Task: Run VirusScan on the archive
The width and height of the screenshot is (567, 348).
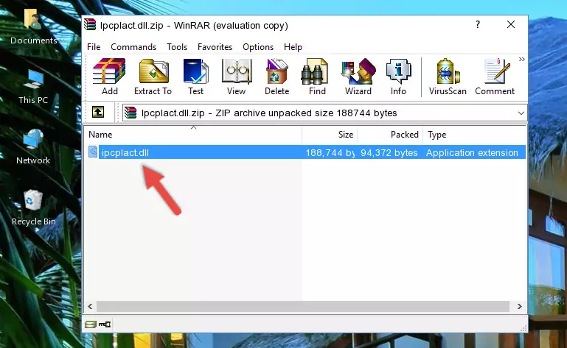Action: [x=448, y=77]
